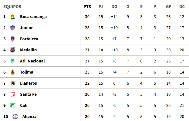Click the Fortaleza team crest icon
Screen dimensions: 189x121
click(12, 39)
